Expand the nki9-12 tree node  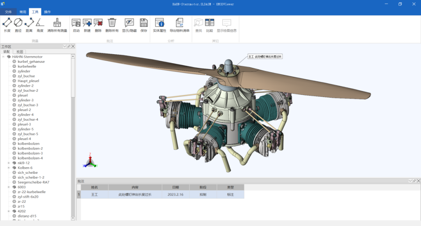(x=9, y=163)
